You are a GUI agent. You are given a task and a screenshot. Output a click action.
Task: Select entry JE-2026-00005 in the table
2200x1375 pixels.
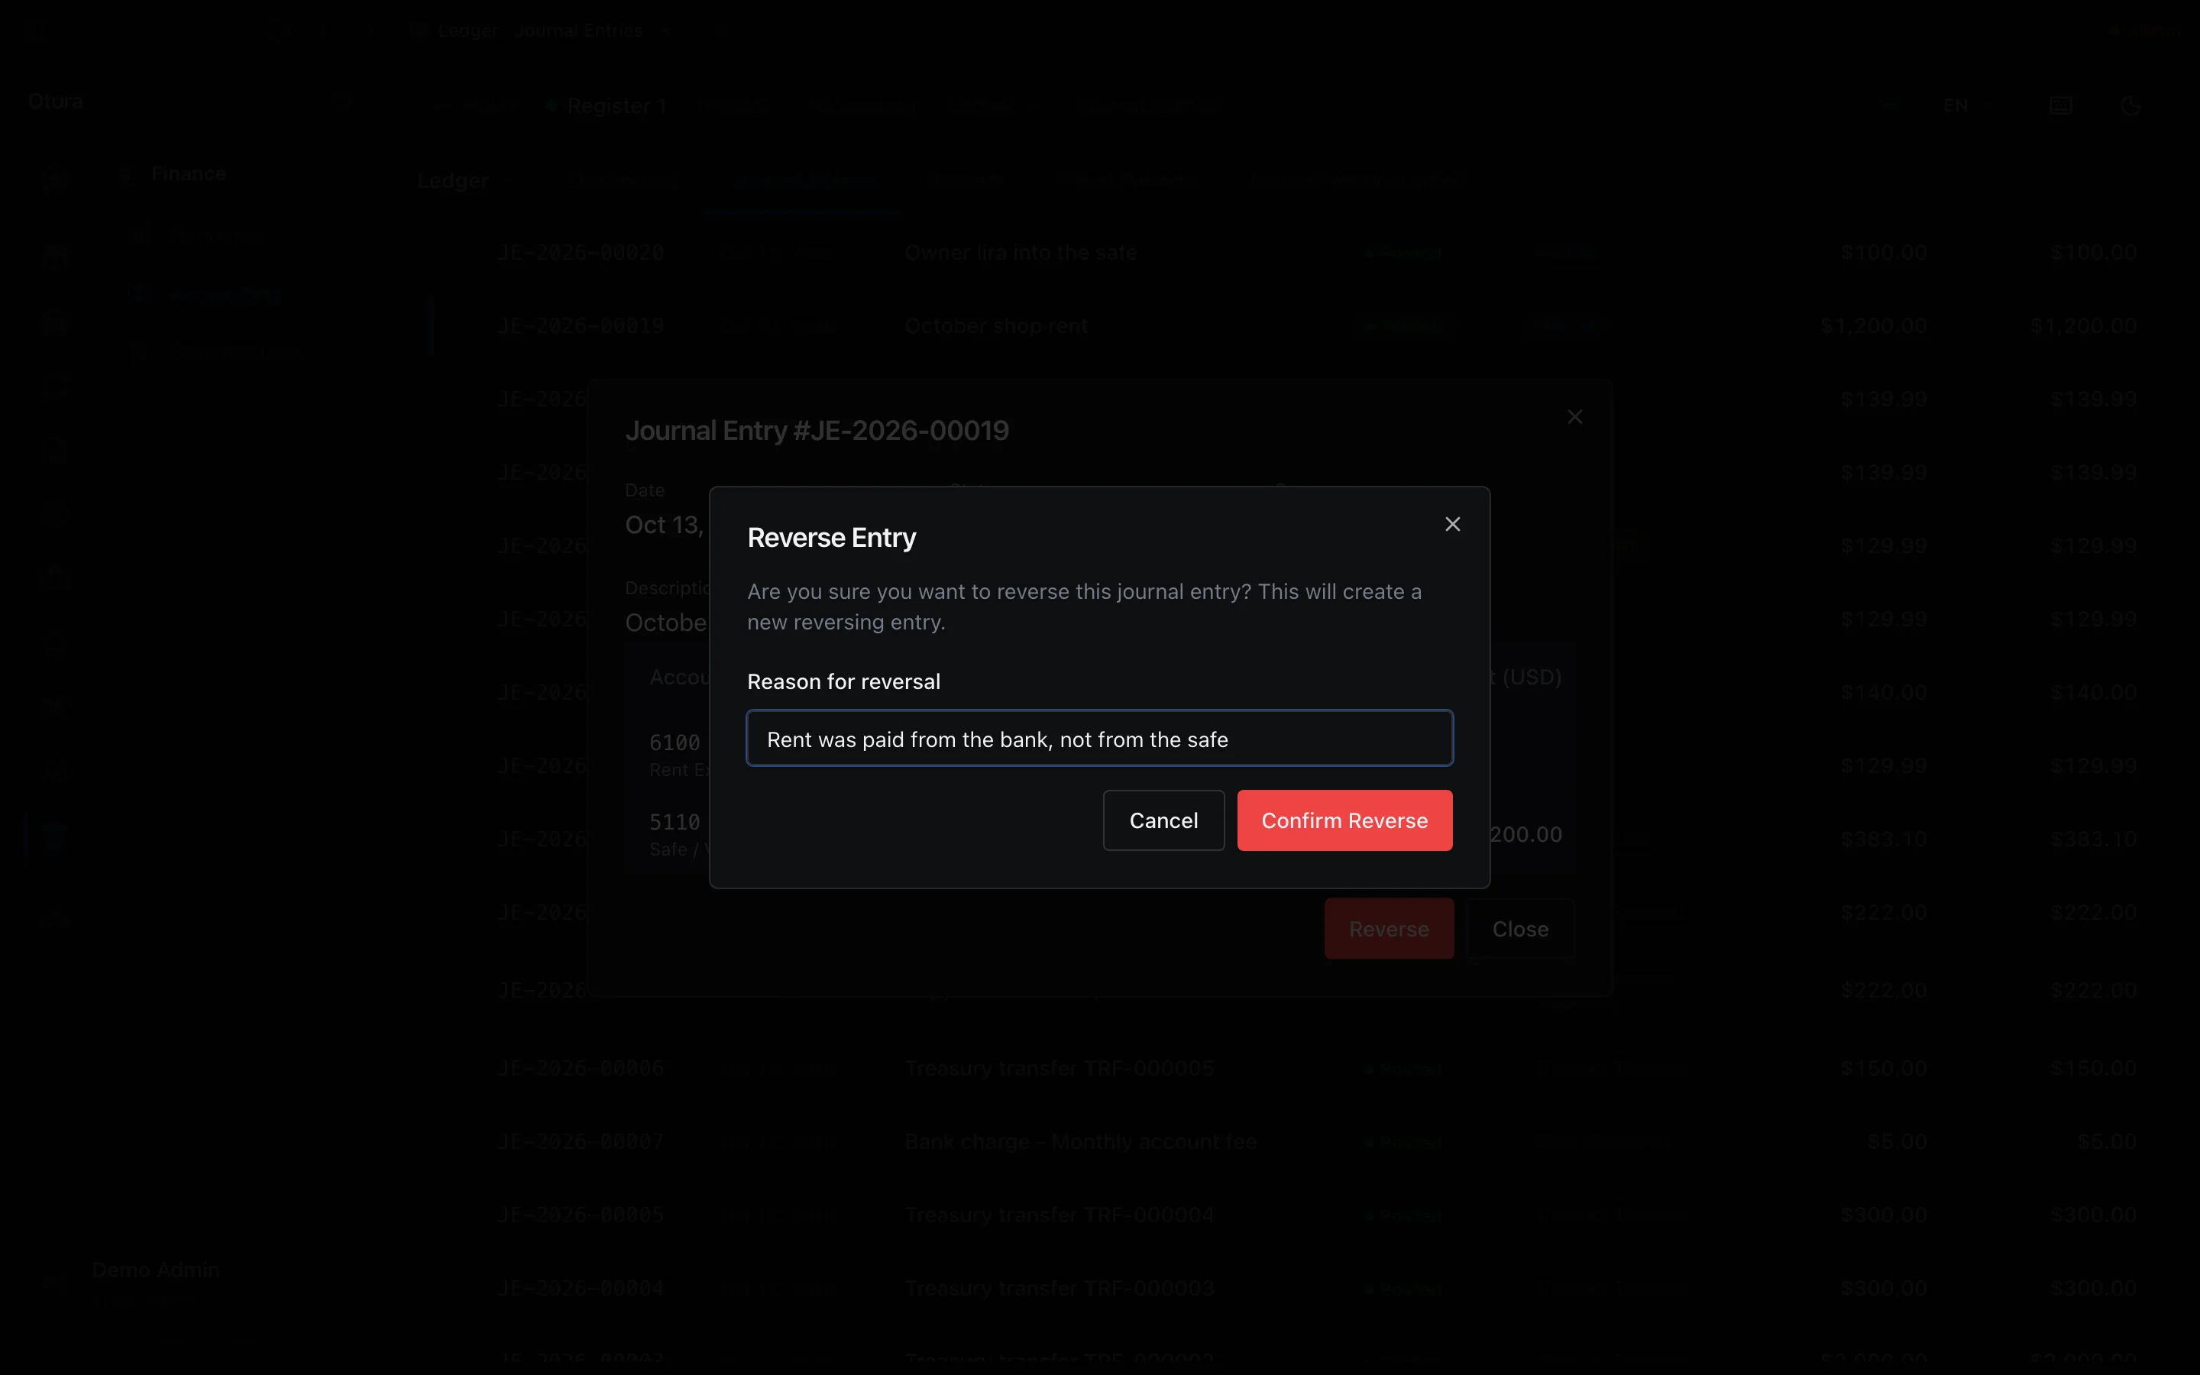click(580, 1215)
